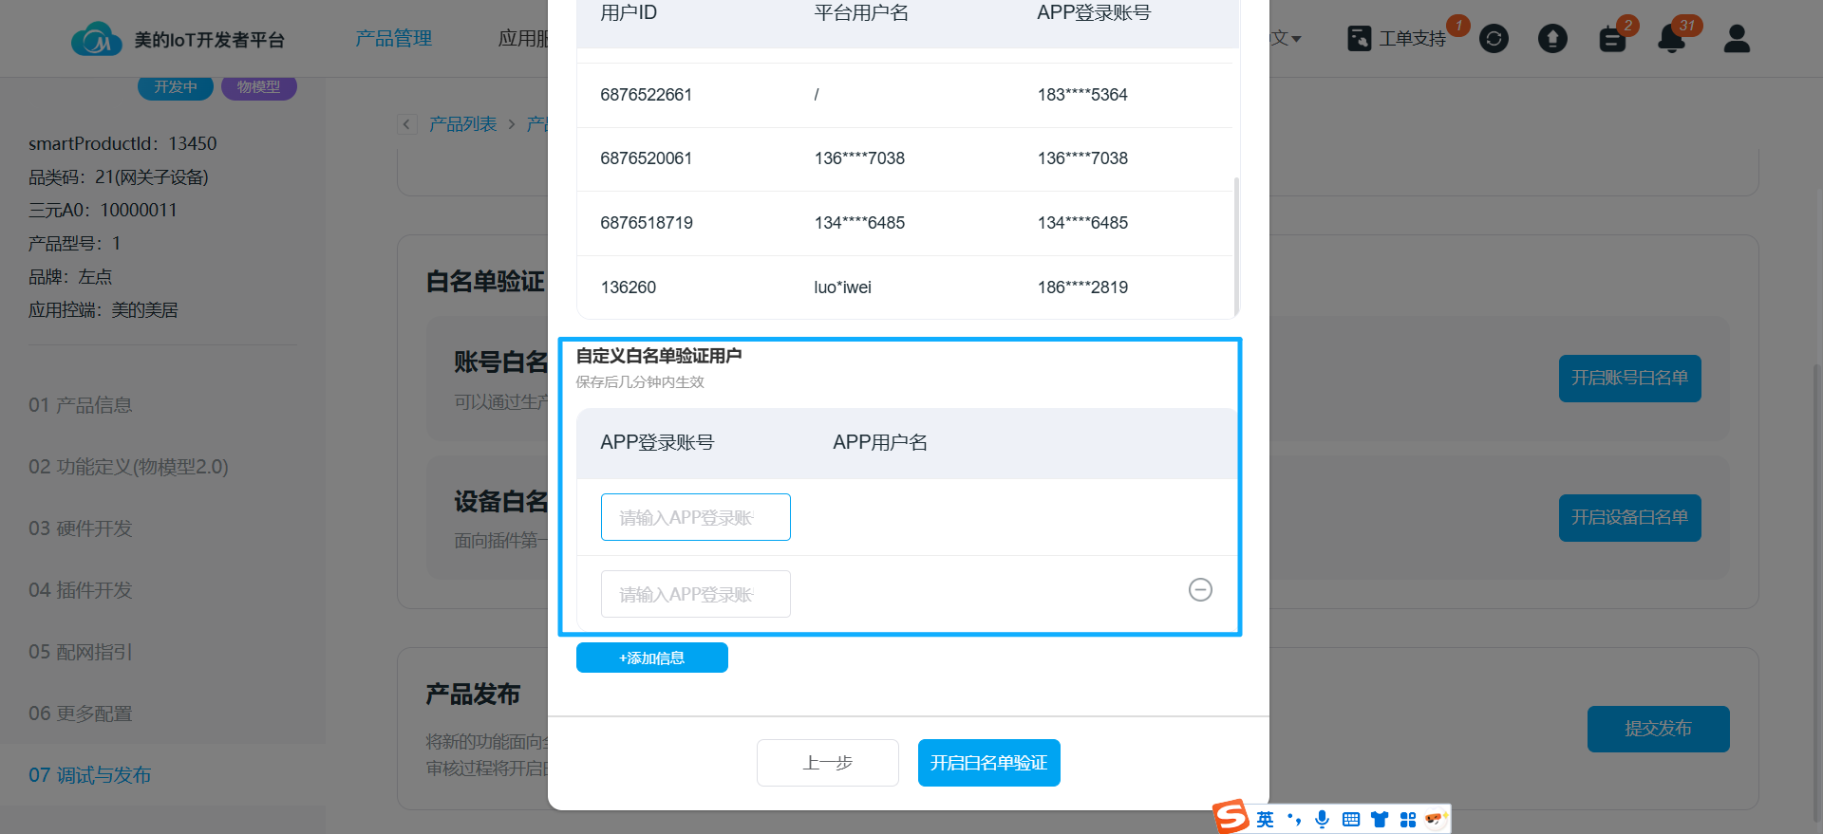Open the user profile avatar icon

(x=1737, y=39)
